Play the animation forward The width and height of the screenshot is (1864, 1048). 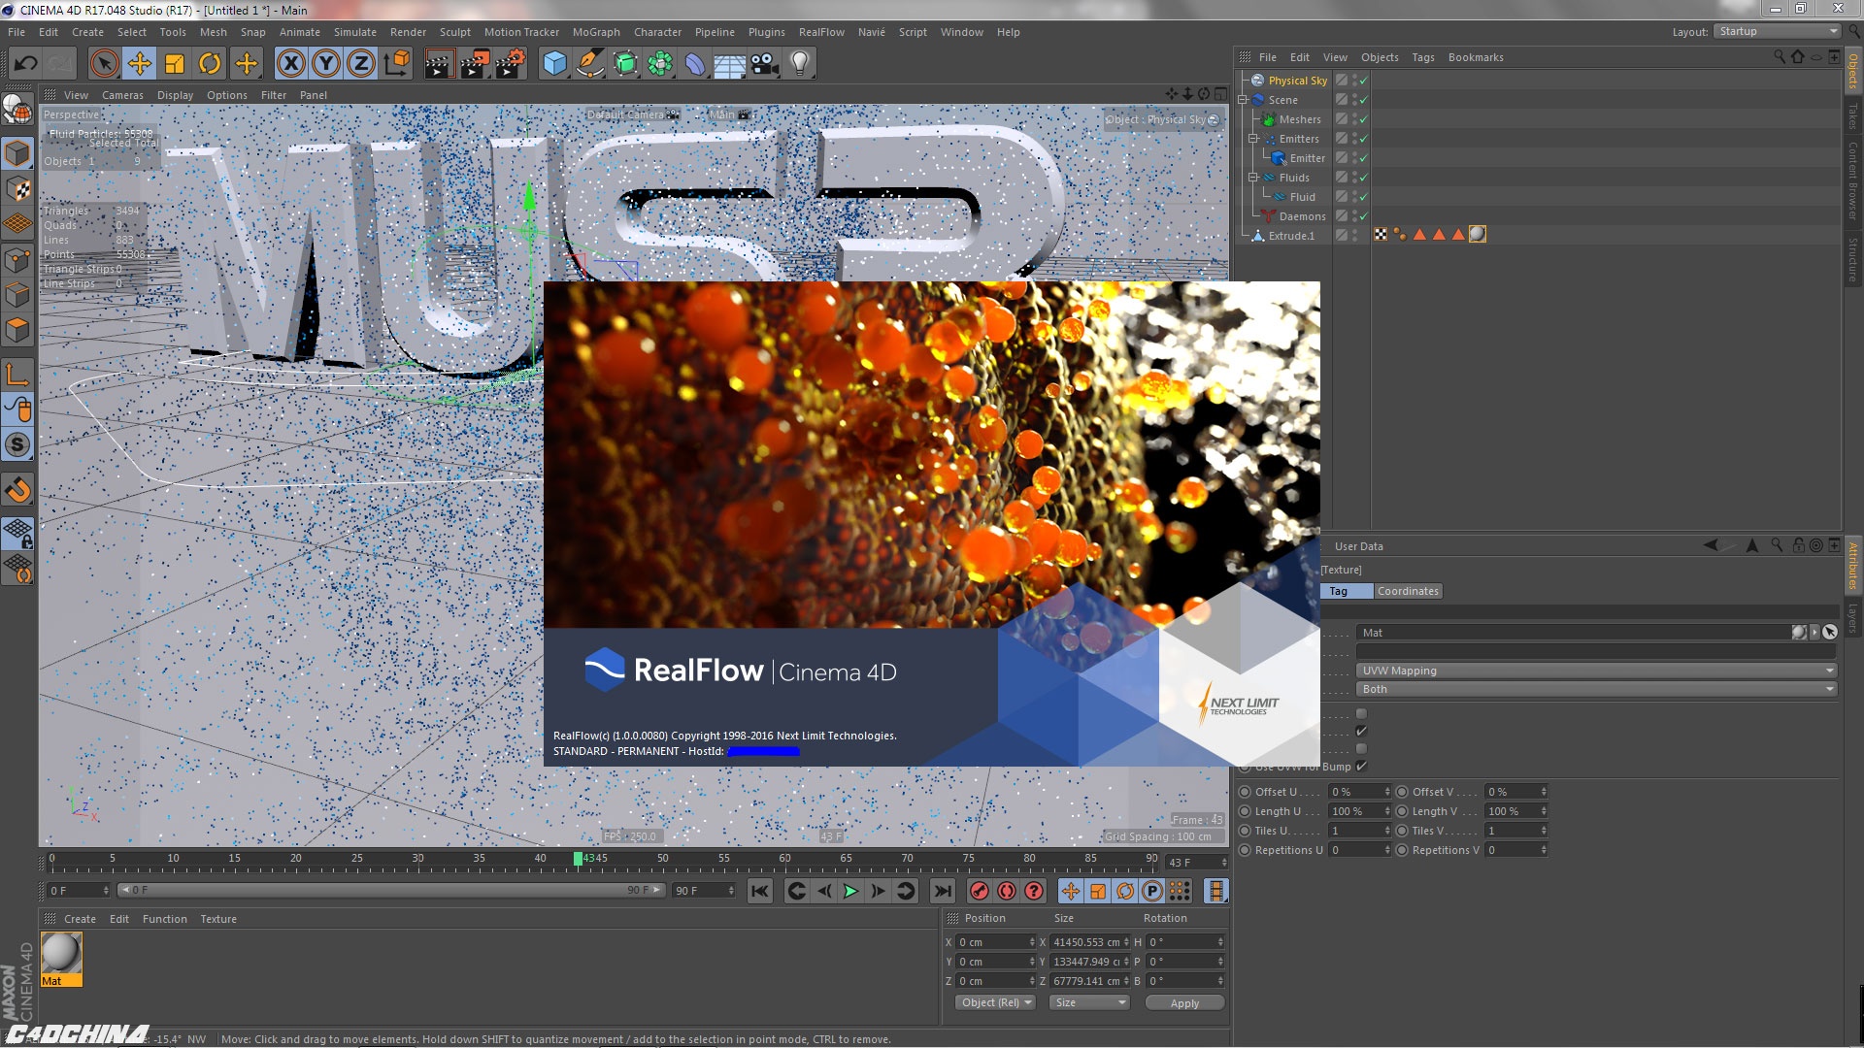[850, 891]
